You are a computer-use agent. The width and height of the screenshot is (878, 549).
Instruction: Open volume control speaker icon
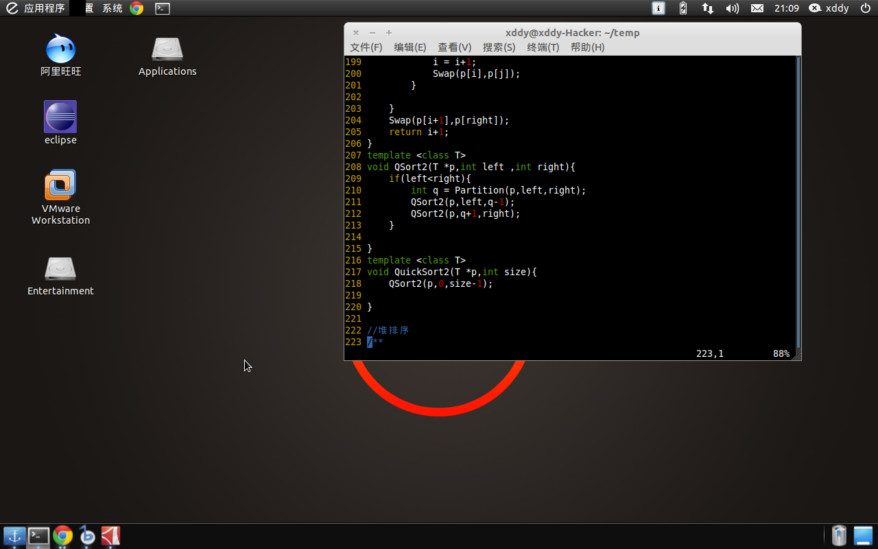733,8
